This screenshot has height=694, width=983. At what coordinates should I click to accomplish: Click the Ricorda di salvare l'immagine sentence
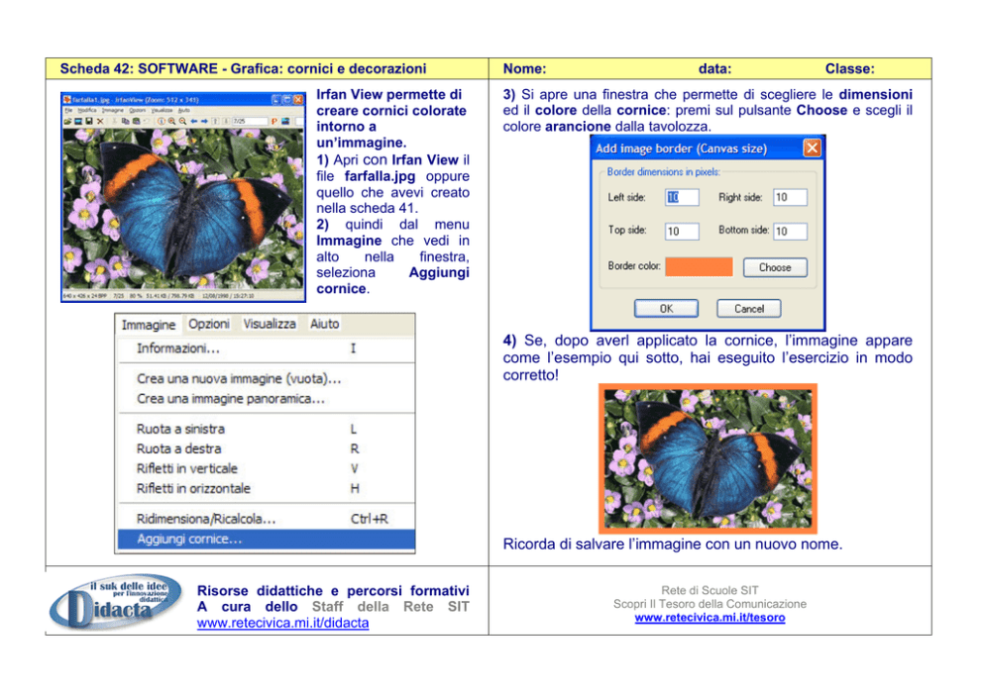click(673, 545)
